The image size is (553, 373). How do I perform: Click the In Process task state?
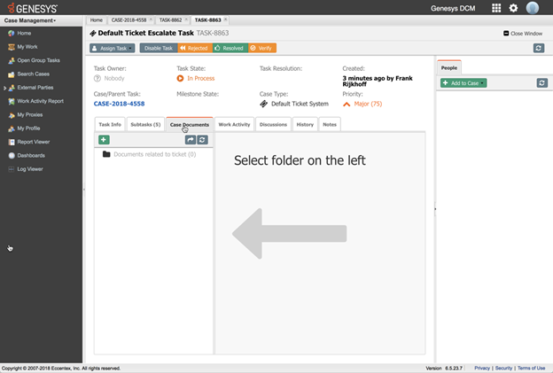click(x=196, y=78)
